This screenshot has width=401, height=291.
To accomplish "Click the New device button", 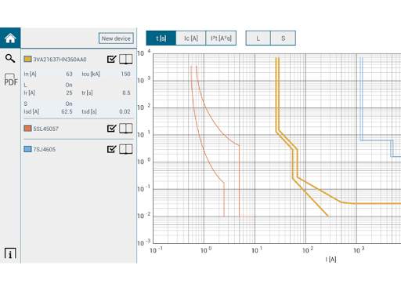I will [116, 38].
